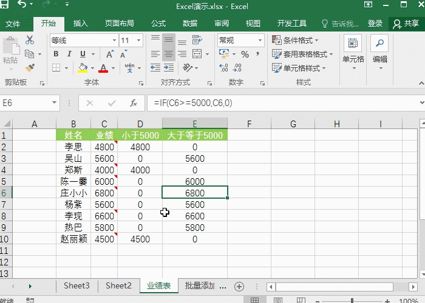Image resolution: width=425 pixels, height=303 pixels.
Task: Click Insert Function fx button
Action: click(134, 103)
